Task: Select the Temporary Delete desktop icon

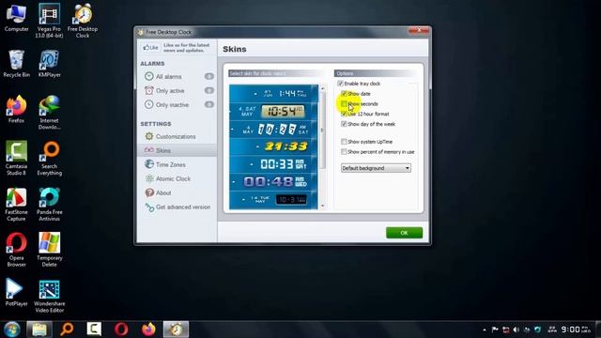Action: (49, 250)
